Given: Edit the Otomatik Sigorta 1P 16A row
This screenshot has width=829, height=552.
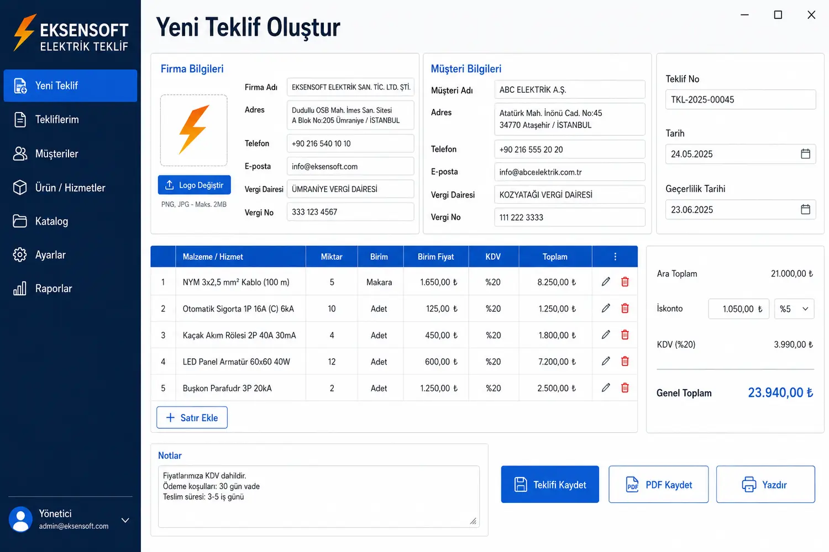Looking at the screenshot, I should point(606,308).
